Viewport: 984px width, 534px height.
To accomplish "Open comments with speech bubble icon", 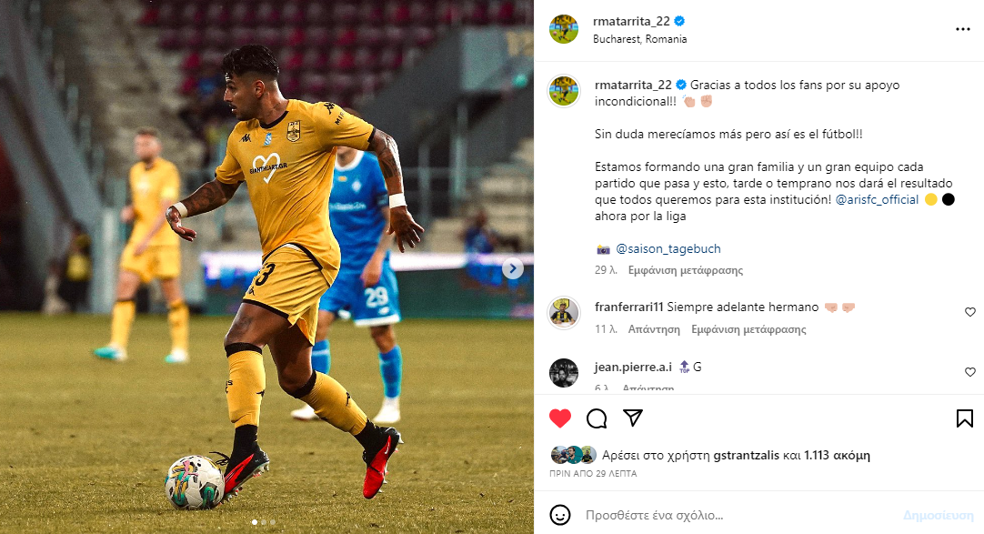I will click(597, 418).
